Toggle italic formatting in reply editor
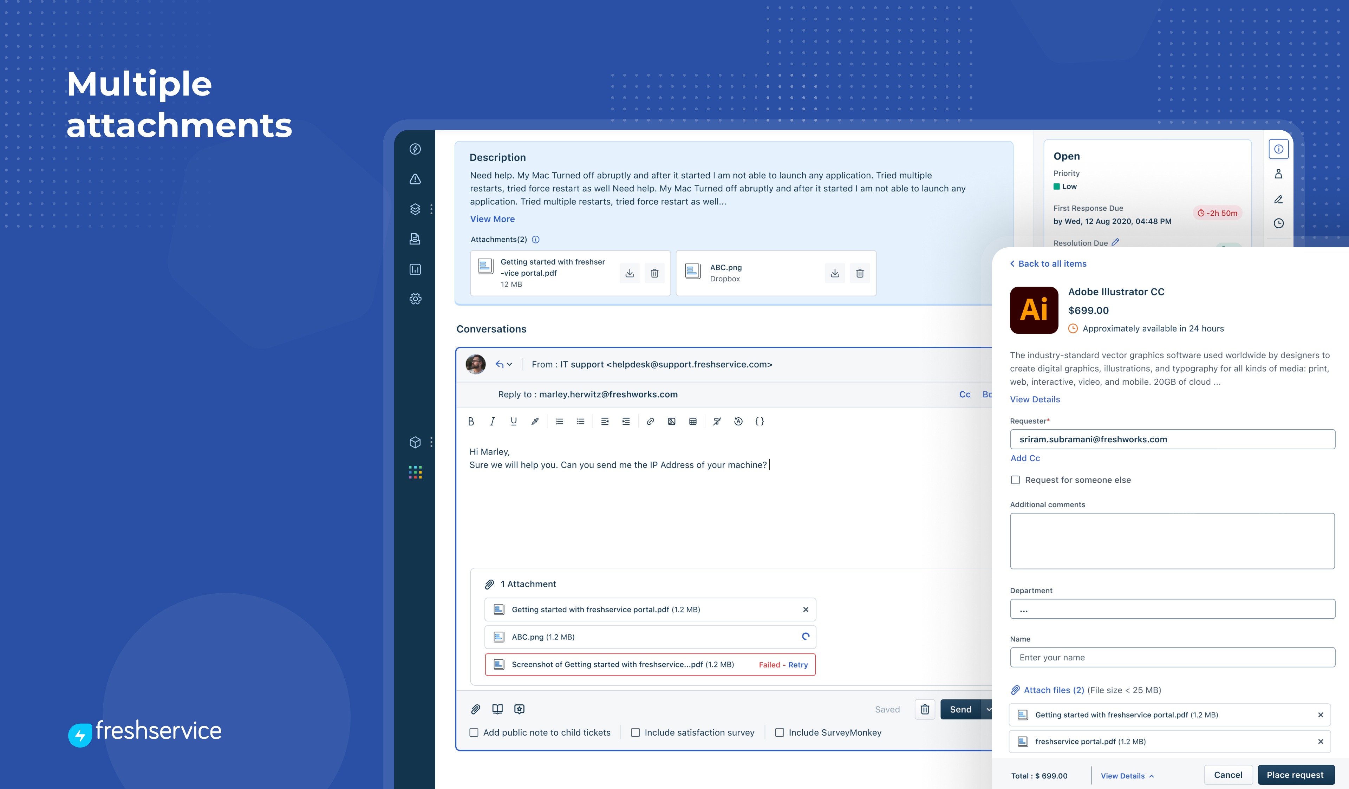1349x789 pixels. coord(492,421)
